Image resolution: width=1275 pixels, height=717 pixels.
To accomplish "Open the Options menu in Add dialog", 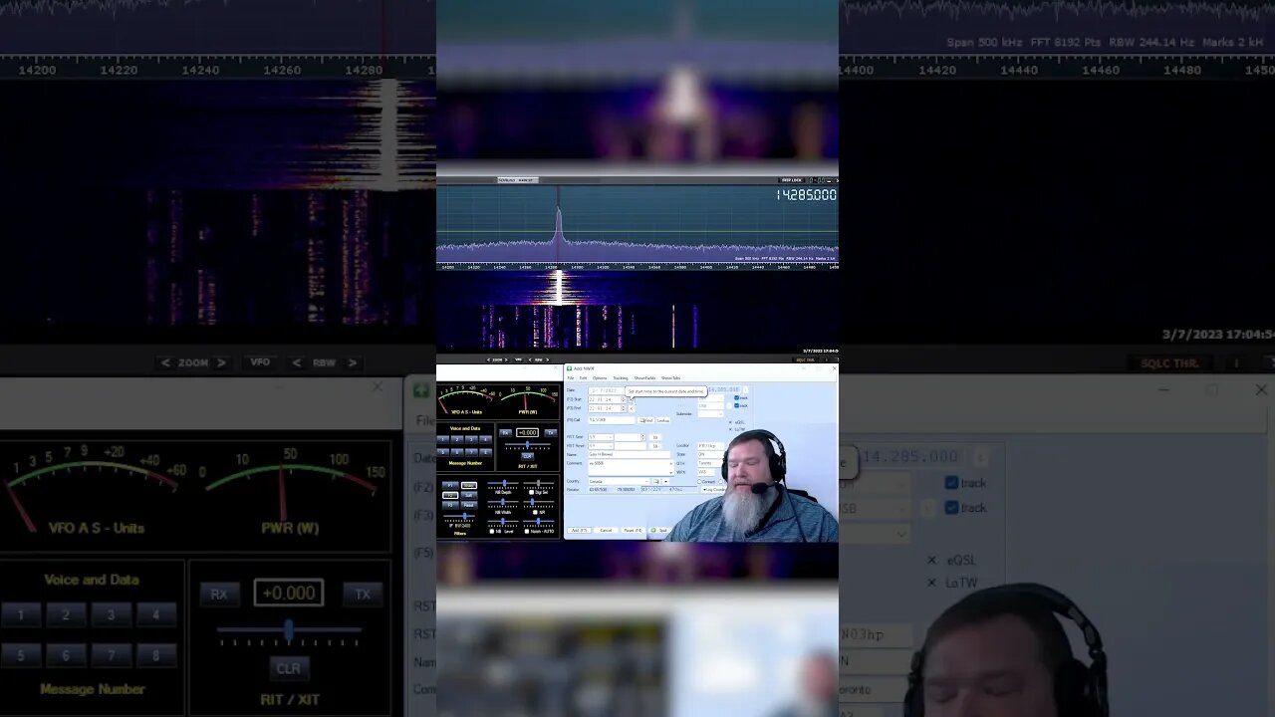I will pos(600,378).
